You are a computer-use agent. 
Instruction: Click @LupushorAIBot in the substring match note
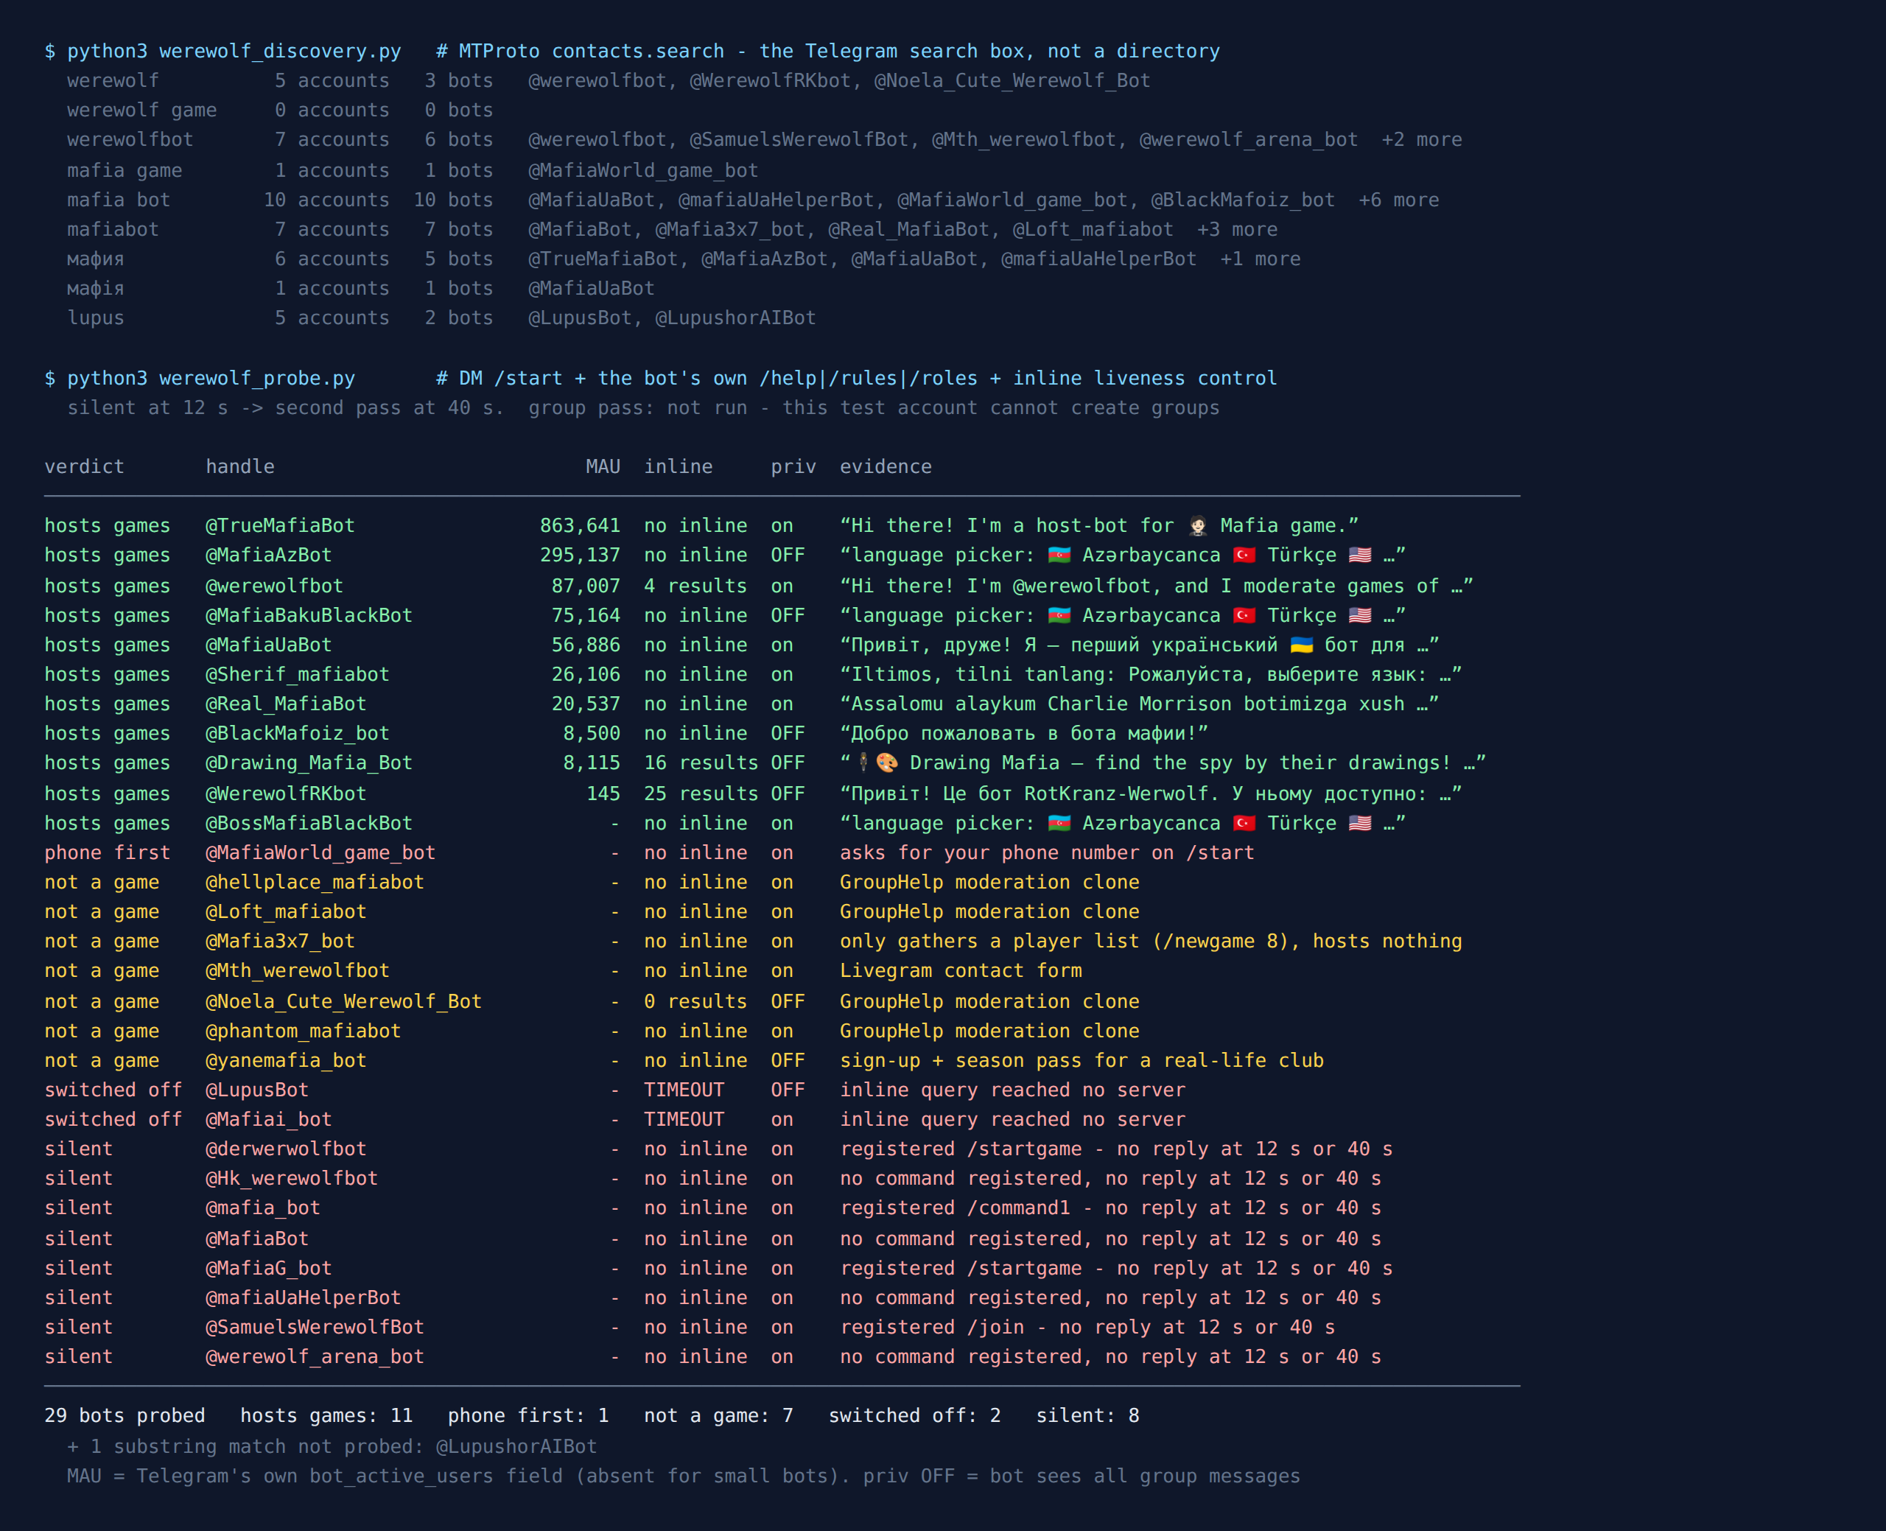[516, 1447]
